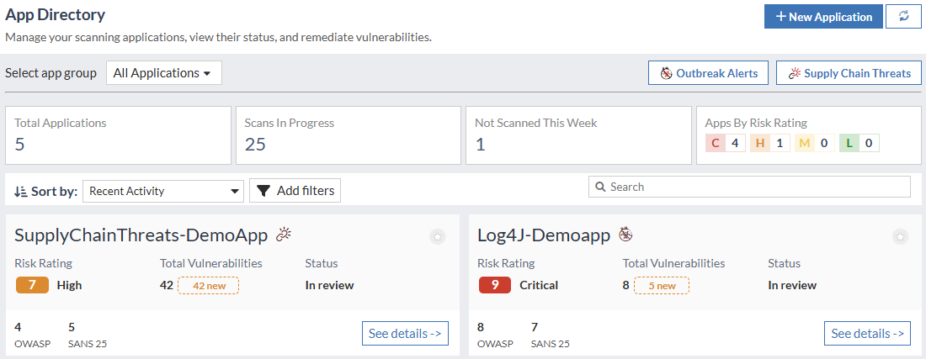Open Outbreak Alerts
Screen dimensions: 926x359
click(x=709, y=73)
